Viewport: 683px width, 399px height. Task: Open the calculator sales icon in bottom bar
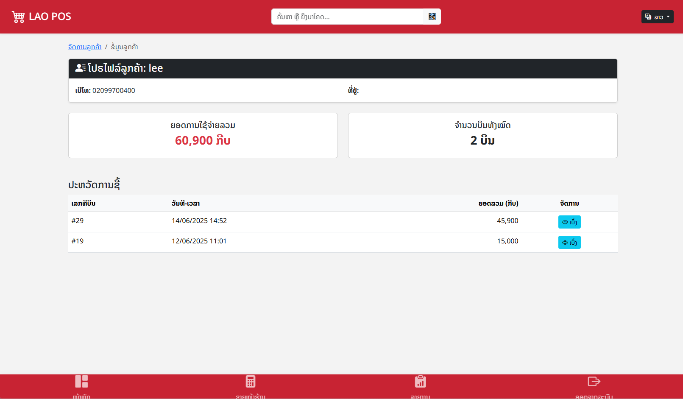point(251,382)
